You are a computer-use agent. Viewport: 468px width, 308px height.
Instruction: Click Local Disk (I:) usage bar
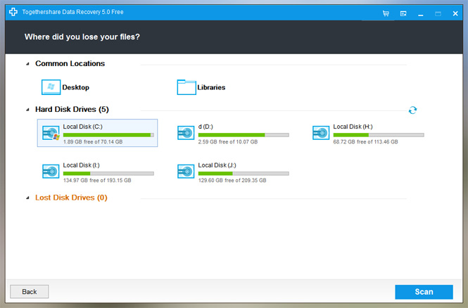108,174
